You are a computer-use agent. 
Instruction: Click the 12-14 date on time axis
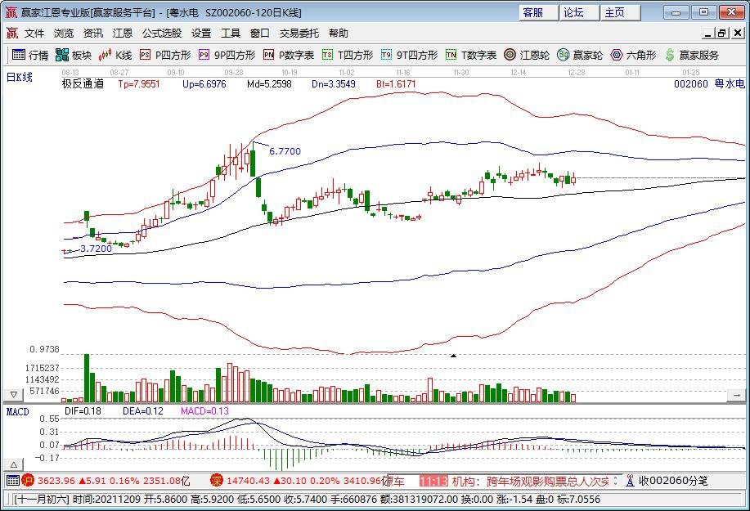[x=519, y=72]
